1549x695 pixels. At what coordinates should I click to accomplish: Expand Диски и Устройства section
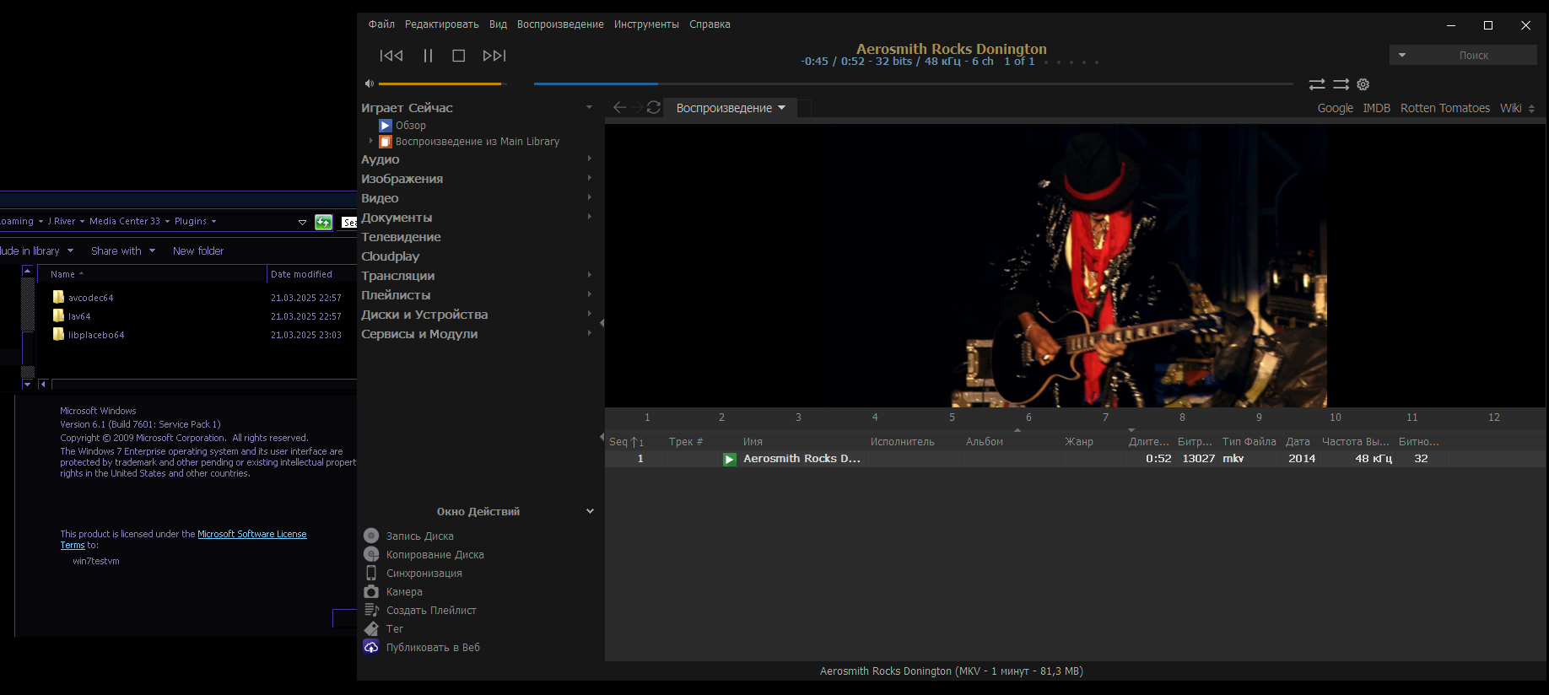tap(589, 314)
